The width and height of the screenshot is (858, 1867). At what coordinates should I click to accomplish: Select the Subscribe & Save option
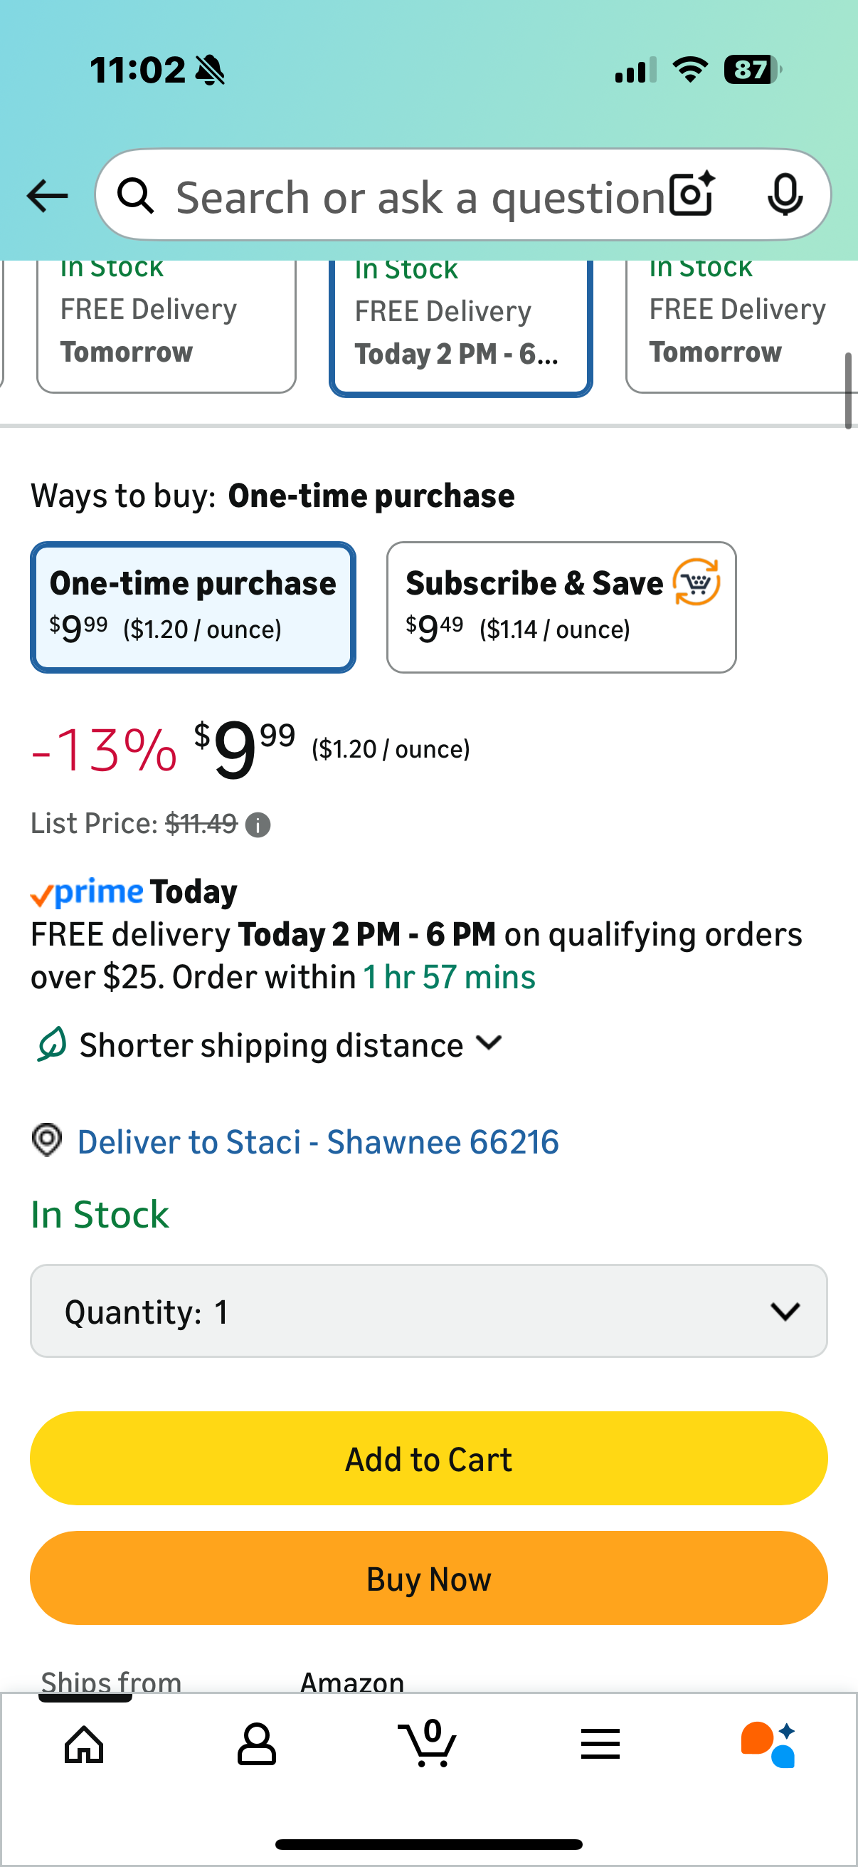click(561, 607)
